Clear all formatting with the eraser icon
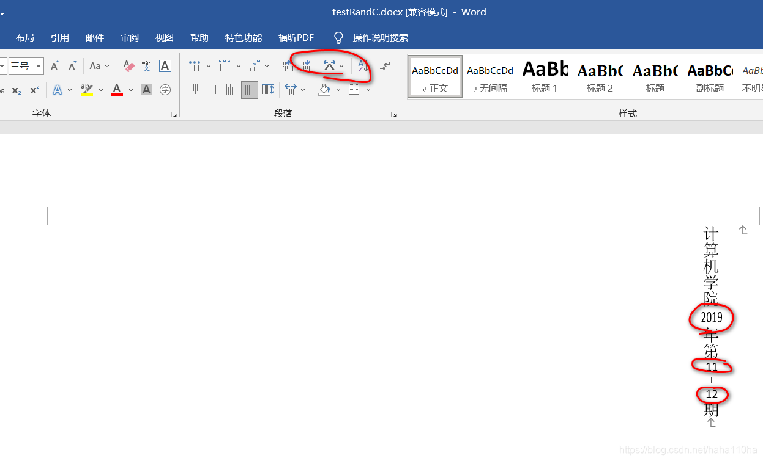 (x=129, y=66)
